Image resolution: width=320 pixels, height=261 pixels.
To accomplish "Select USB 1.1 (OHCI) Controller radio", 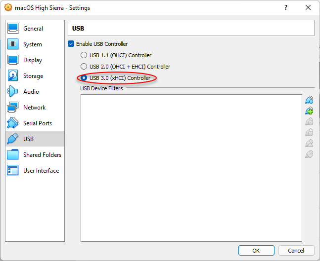I will point(84,55).
